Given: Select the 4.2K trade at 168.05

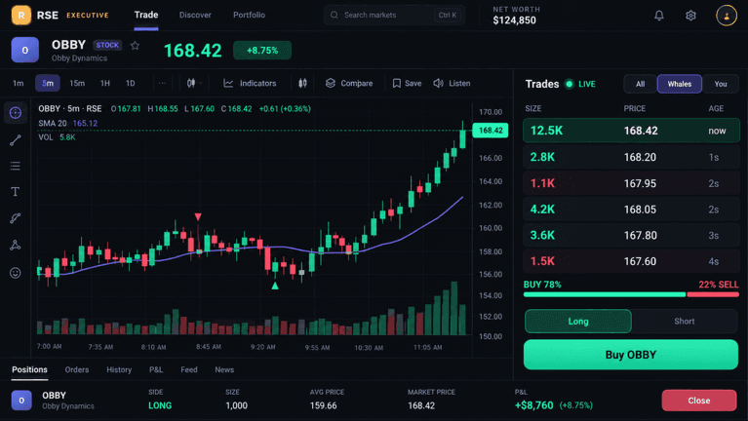Looking at the screenshot, I should pos(631,210).
